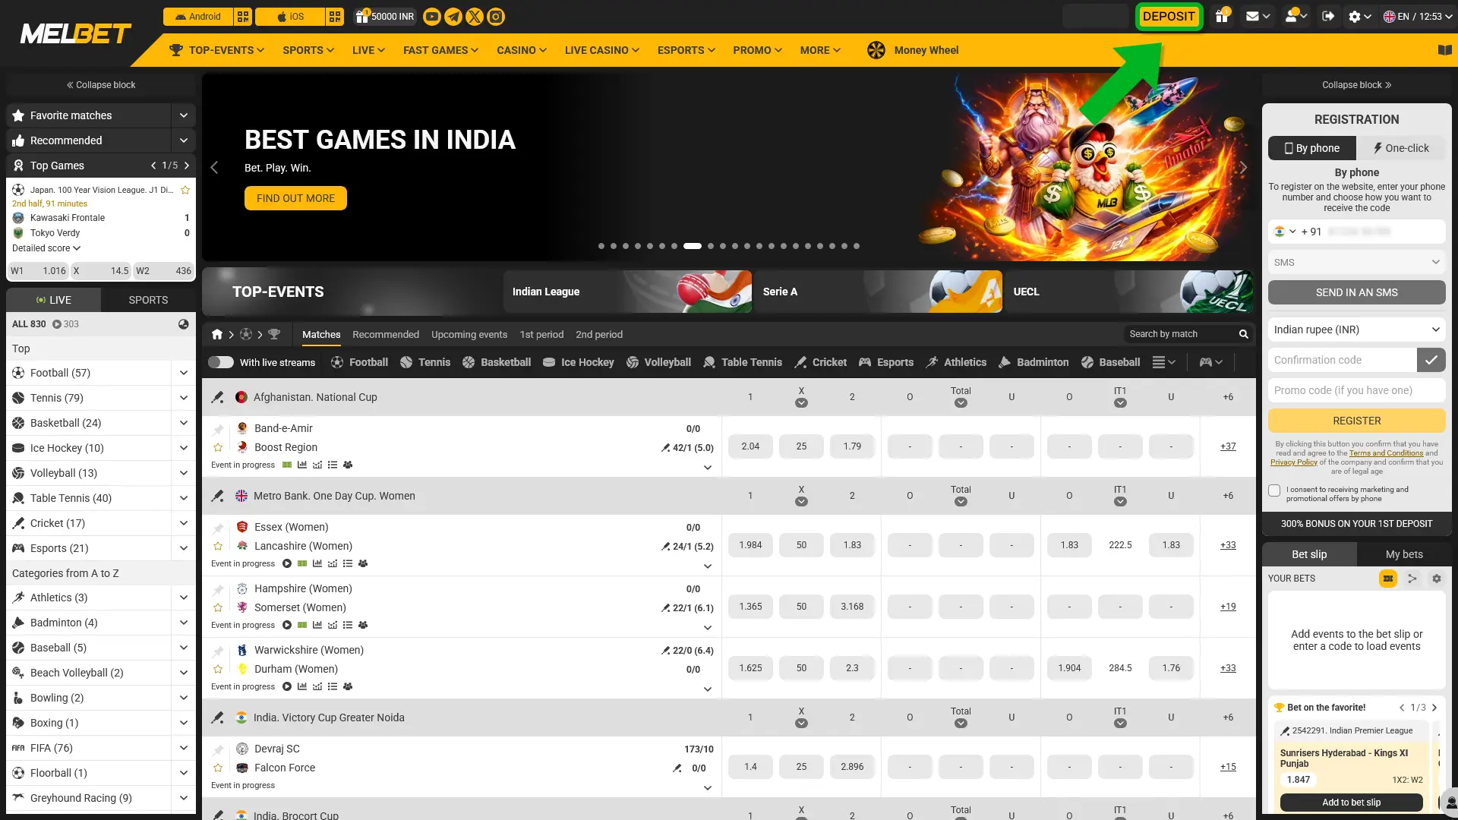Pin the Warwickshire vs Durham match
This screenshot has height=820, width=1458.
219,651
